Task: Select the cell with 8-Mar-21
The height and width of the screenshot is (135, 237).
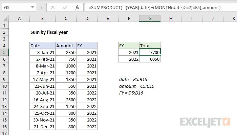Action: tap(42, 66)
